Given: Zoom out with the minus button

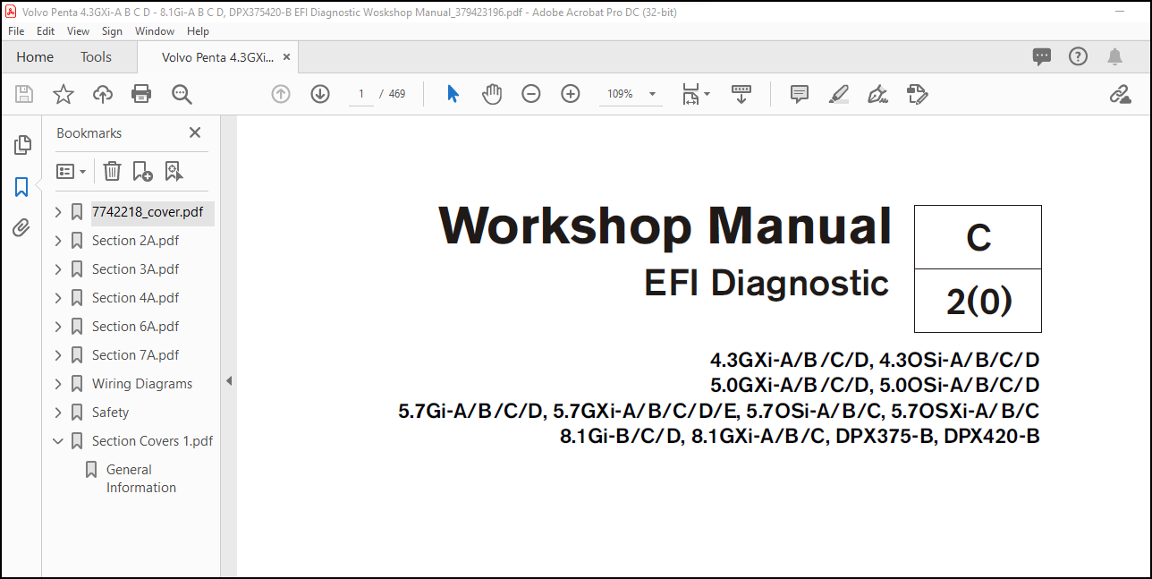Looking at the screenshot, I should pyautogui.click(x=531, y=94).
